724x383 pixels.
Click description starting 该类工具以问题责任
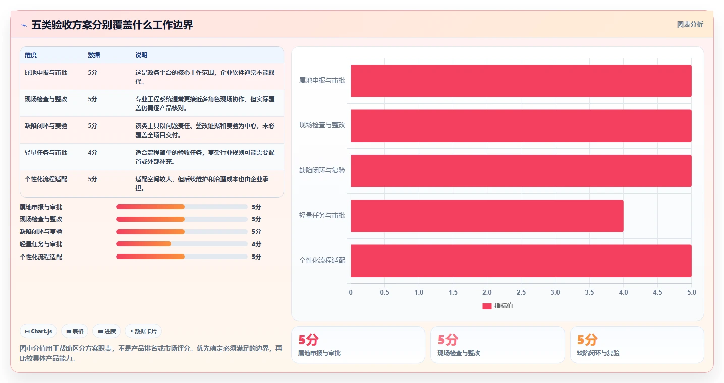pos(205,131)
